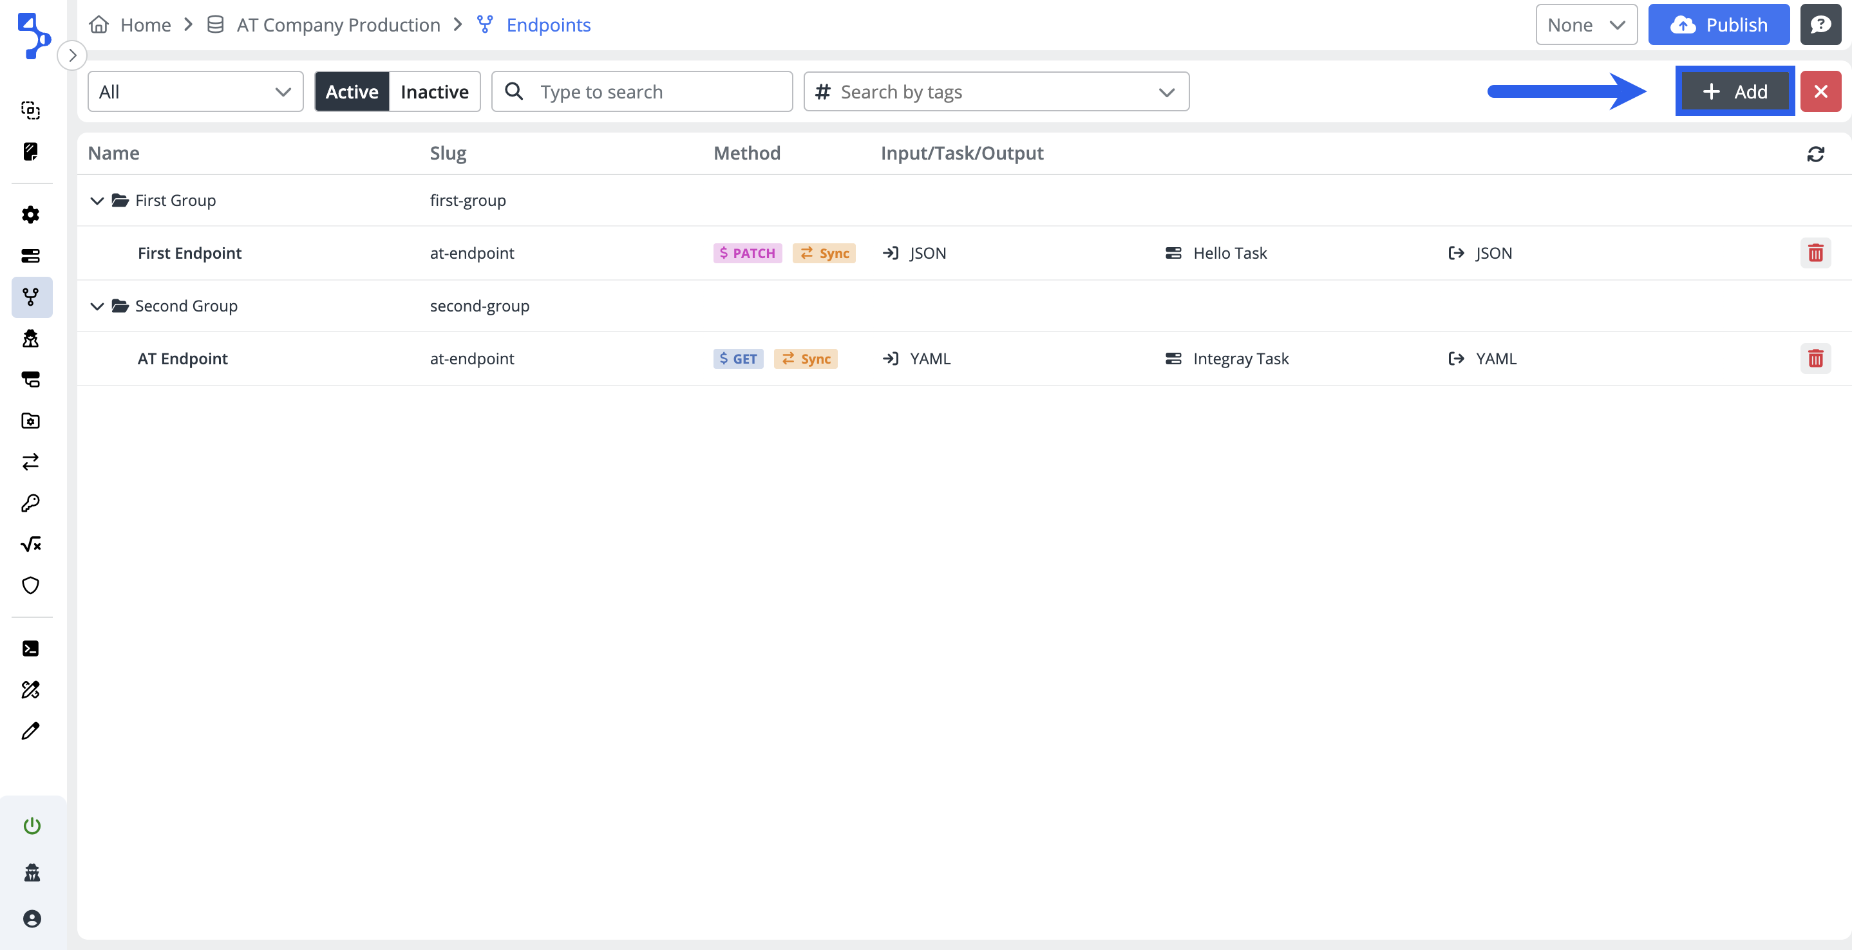Open the None dropdown near Publish

[1585, 25]
